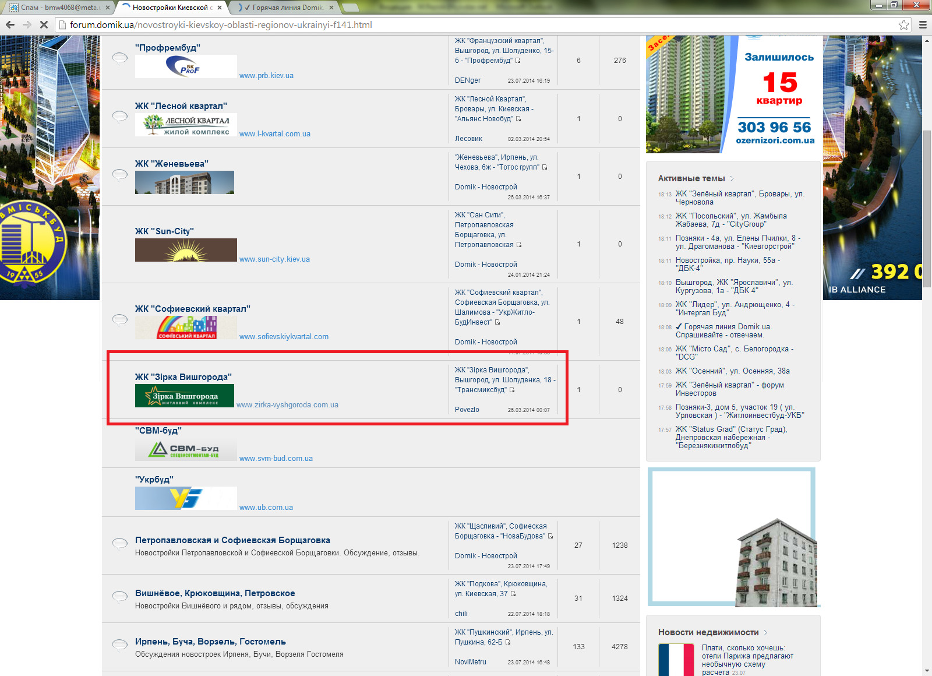Open user NoviMetru profile link
This screenshot has width=932, height=676.
471,662
